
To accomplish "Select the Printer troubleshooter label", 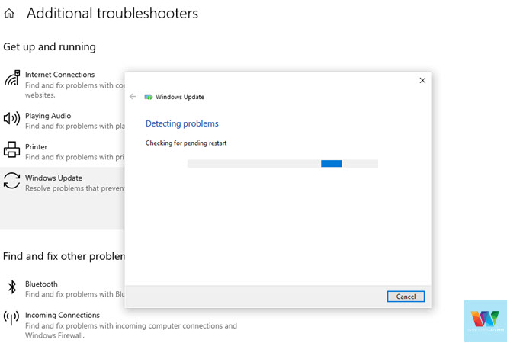I will [x=37, y=147].
